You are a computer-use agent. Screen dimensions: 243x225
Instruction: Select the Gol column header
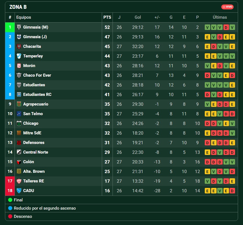138,17
